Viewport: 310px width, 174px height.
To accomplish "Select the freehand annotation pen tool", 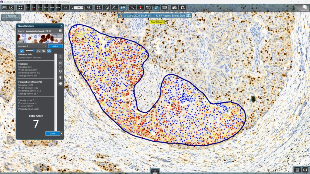I will 114,8.
